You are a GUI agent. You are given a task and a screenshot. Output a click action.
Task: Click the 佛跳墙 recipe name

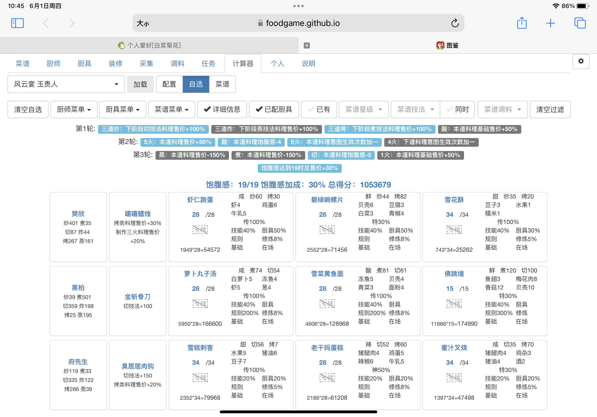[x=454, y=274]
